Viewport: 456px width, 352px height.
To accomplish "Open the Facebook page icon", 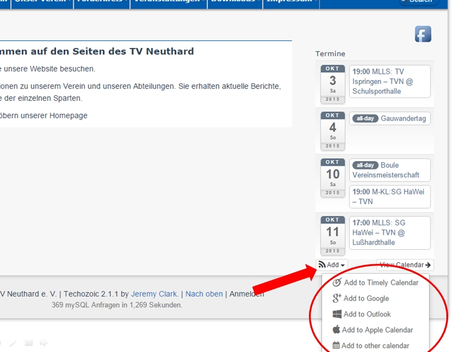I will coord(423,34).
